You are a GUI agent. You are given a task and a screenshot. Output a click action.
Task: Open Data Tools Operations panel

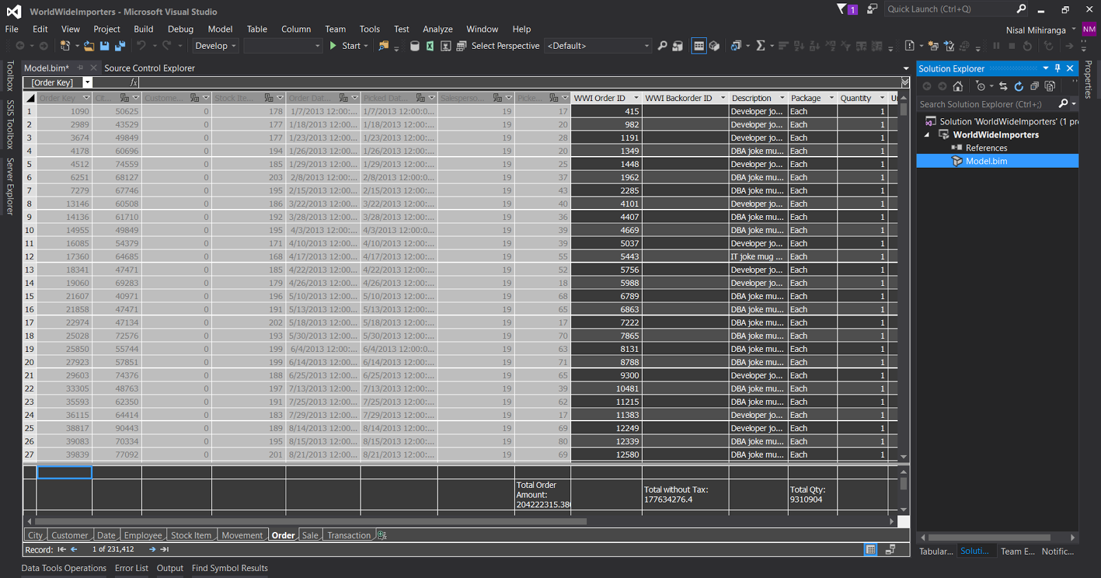coord(64,568)
